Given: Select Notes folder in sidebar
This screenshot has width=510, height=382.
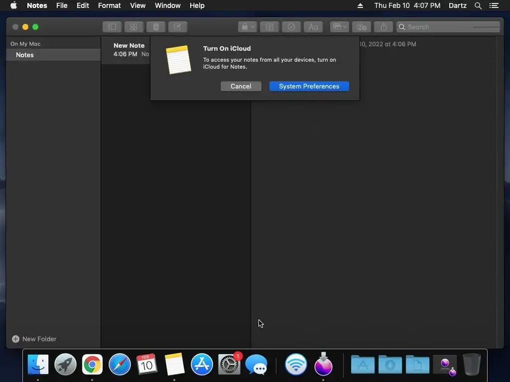Looking at the screenshot, I should click(x=53, y=55).
